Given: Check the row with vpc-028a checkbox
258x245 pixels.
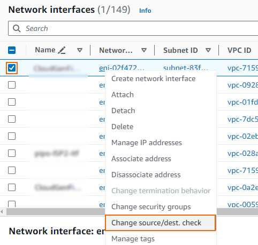Looking at the screenshot, I should 12,153.
